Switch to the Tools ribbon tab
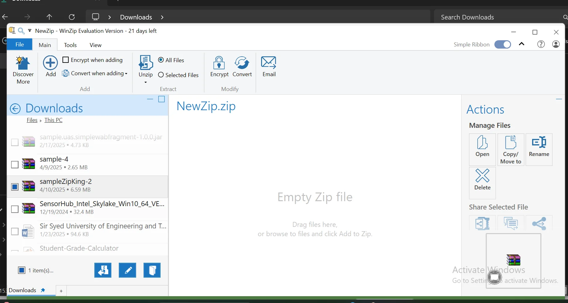 tap(70, 45)
